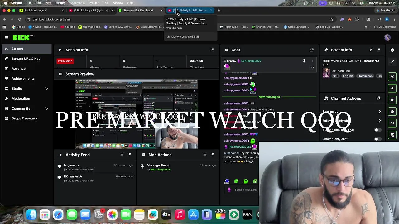Screen dimensions: 399x224
Task: Pop out the Mod Actions panel
Action: 212,155
